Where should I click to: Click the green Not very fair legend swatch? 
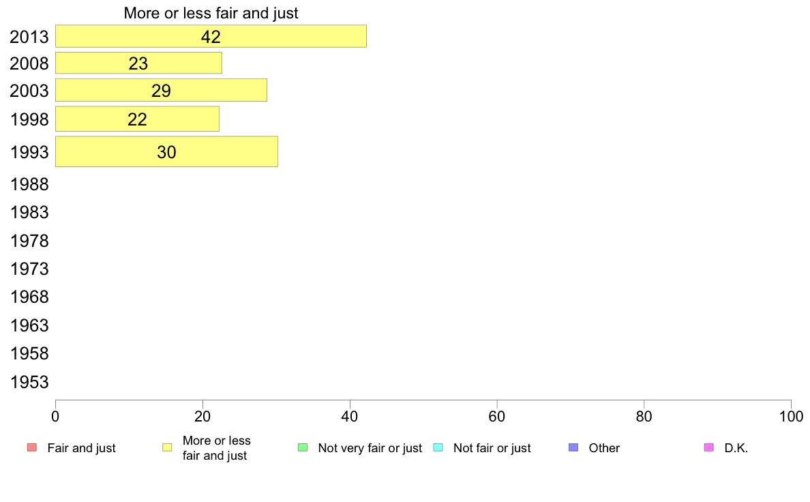(x=303, y=447)
